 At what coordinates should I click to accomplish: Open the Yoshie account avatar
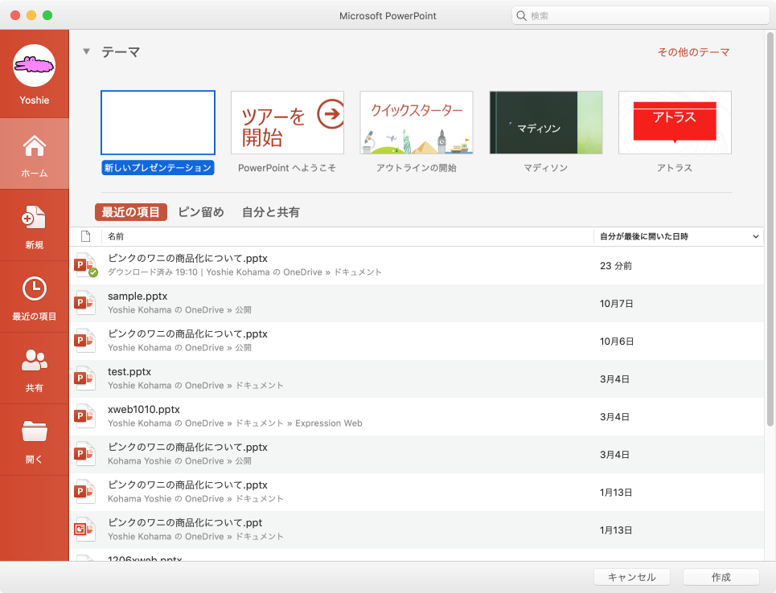[x=34, y=65]
